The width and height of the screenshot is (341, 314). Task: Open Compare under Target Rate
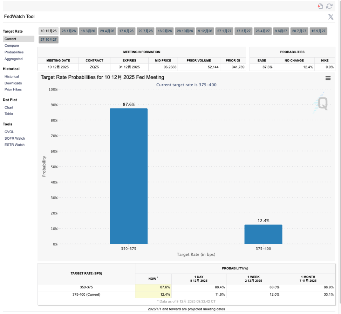pyautogui.click(x=12, y=46)
